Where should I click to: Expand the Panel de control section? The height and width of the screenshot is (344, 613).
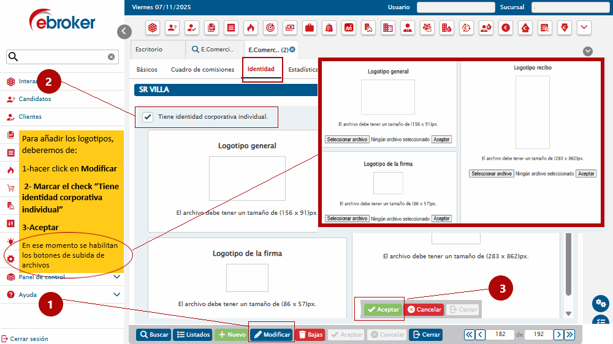coord(117,277)
